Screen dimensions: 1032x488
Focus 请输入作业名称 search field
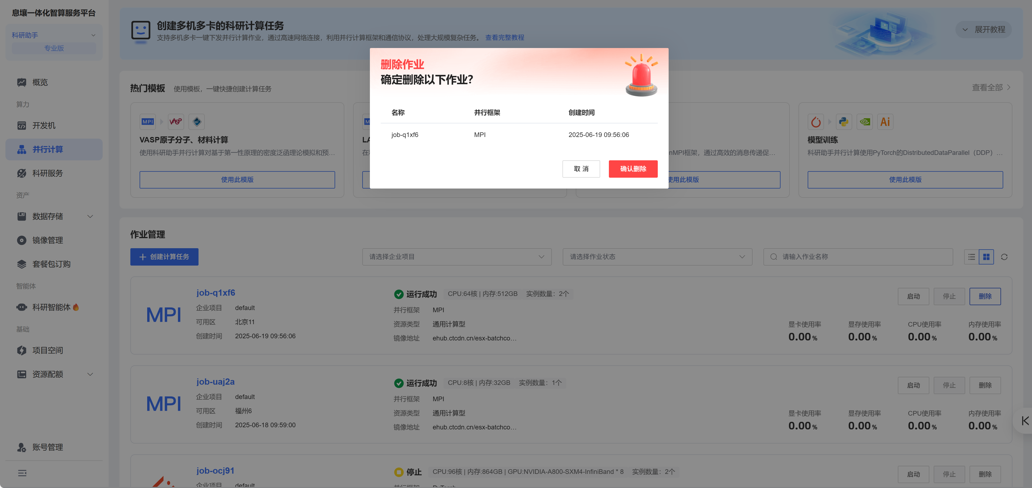click(x=858, y=257)
